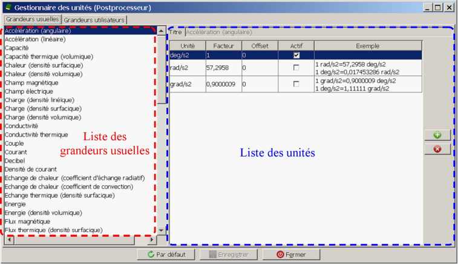Enable the Actif checkbox for rad/s2

(296, 68)
